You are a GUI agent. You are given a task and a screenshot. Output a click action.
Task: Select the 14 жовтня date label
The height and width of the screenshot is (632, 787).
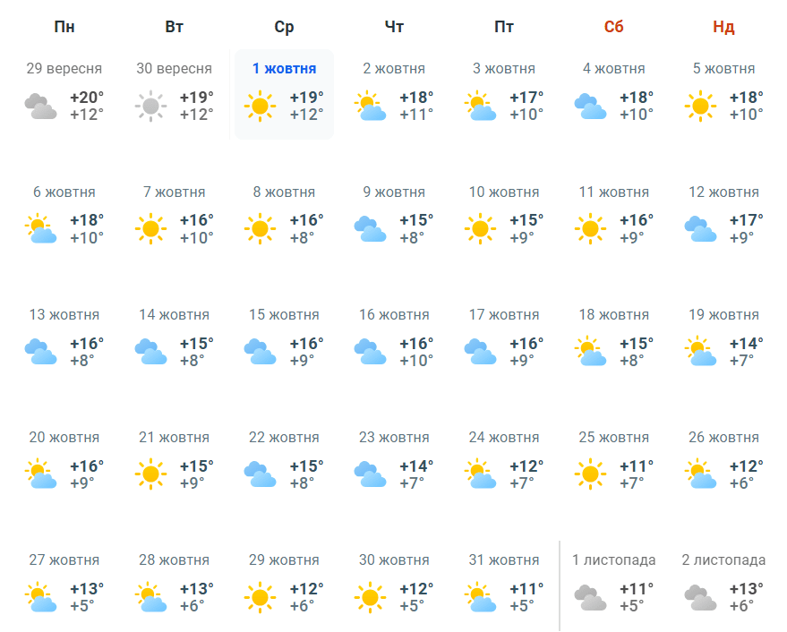pyautogui.click(x=174, y=315)
